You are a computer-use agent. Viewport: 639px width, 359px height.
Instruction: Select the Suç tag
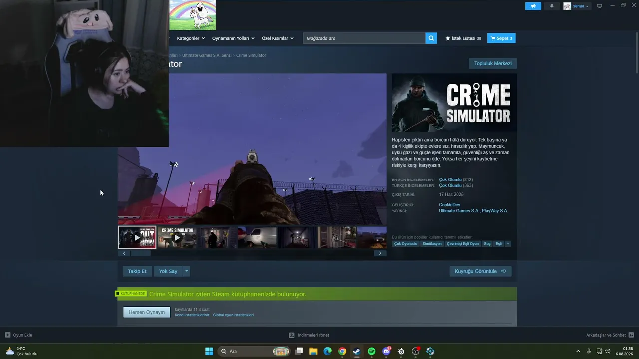tap(487, 244)
